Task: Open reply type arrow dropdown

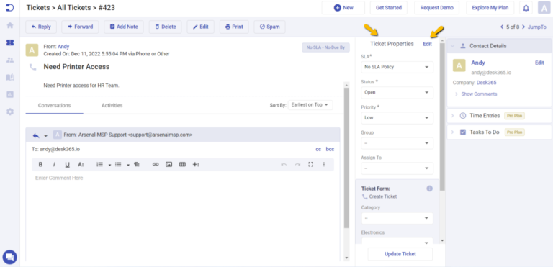Action: pos(45,136)
